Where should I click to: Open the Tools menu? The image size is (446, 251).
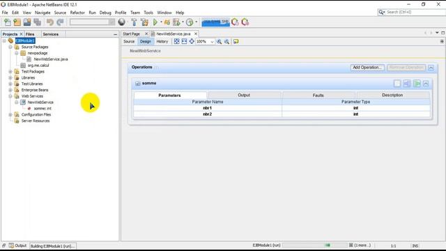coord(148,13)
